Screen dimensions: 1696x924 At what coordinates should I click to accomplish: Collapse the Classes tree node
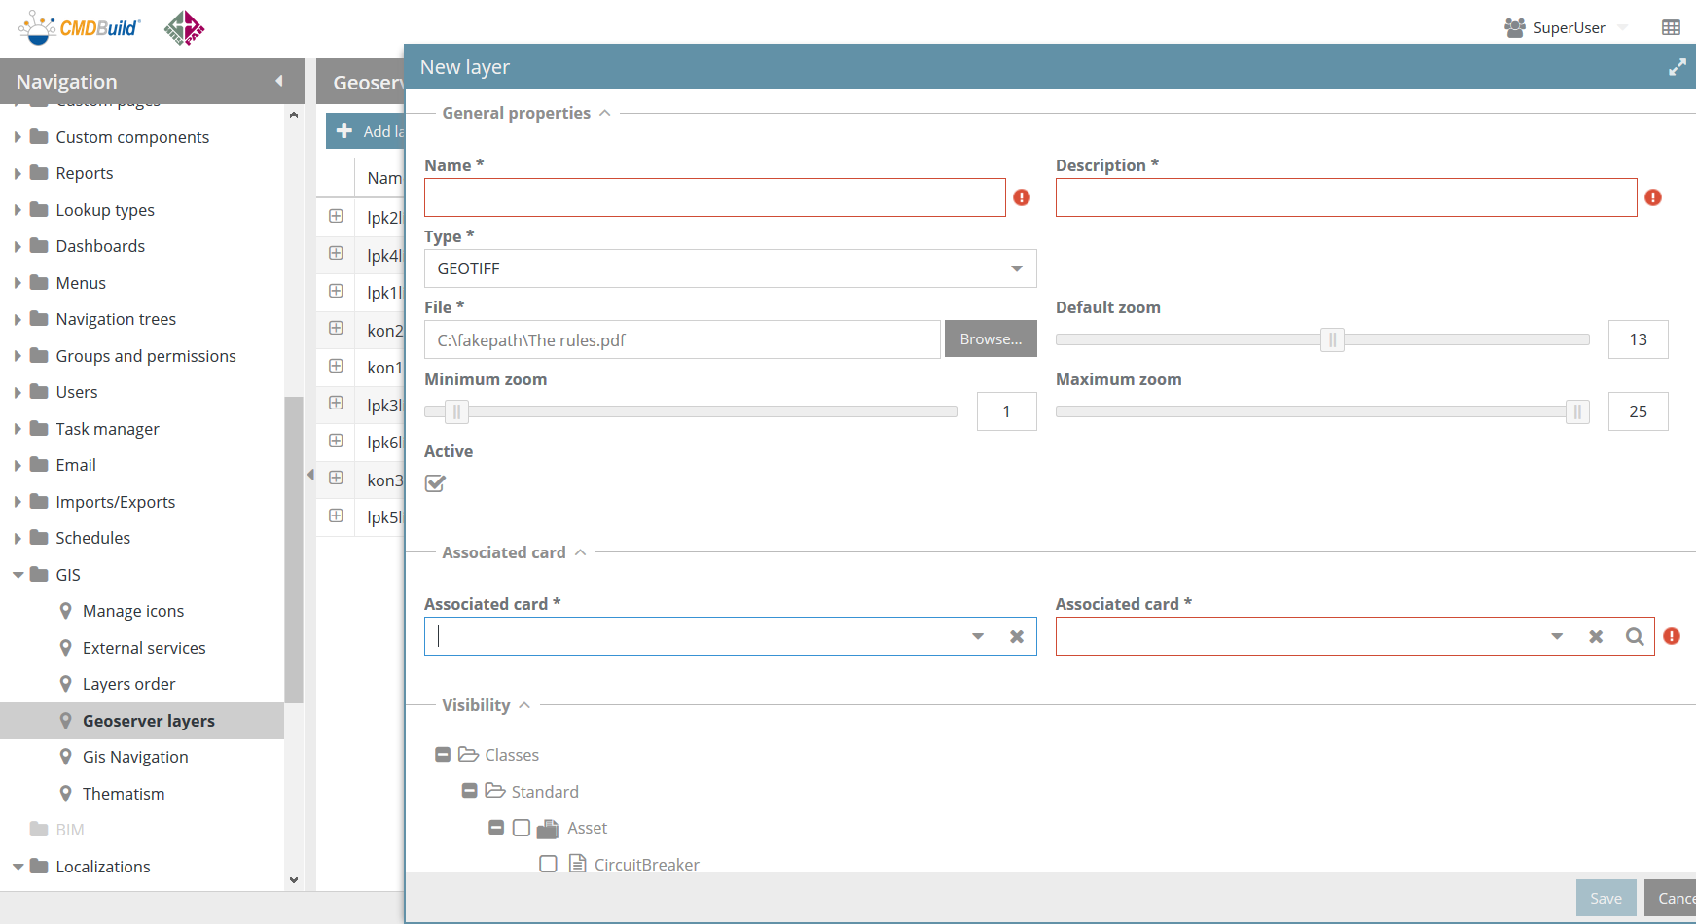click(x=443, y=755)
